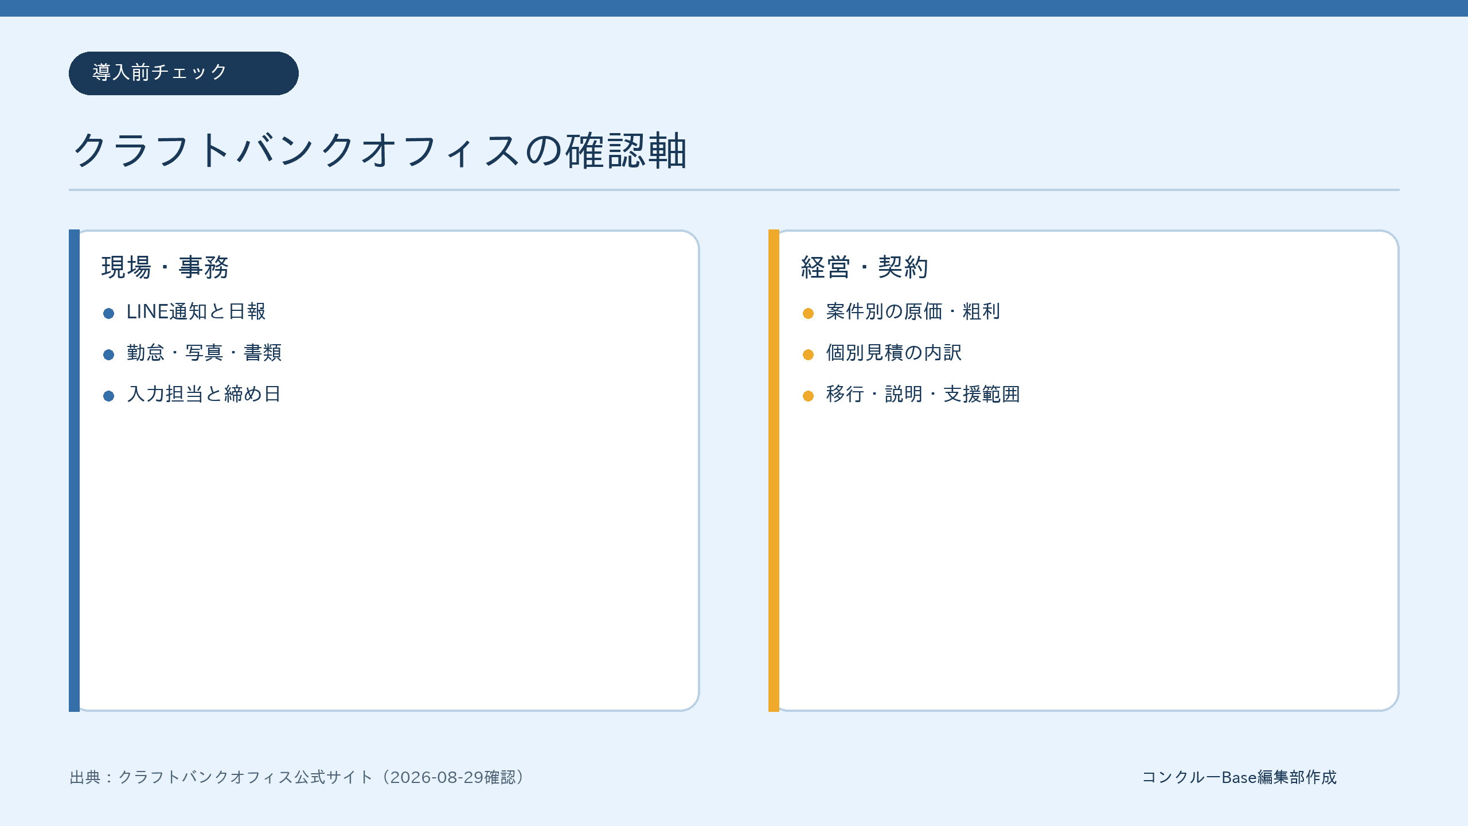
Task: Click the orange bullet dot beside 案件別の原価・粗利
Action: [x=808, y=313]
